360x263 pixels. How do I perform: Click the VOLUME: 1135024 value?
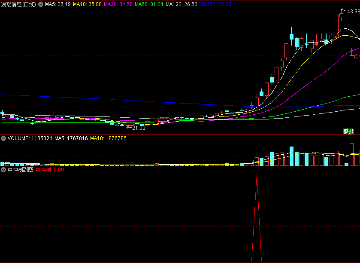(30, 138)
